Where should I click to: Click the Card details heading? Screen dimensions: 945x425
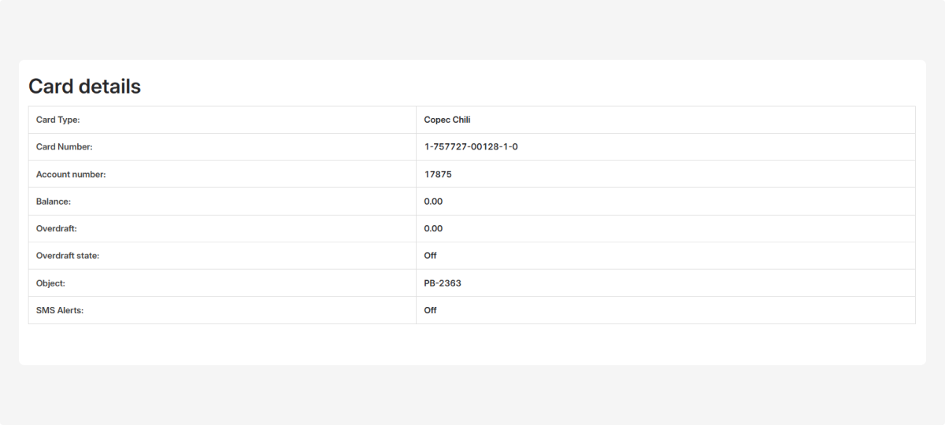(84, 87)
